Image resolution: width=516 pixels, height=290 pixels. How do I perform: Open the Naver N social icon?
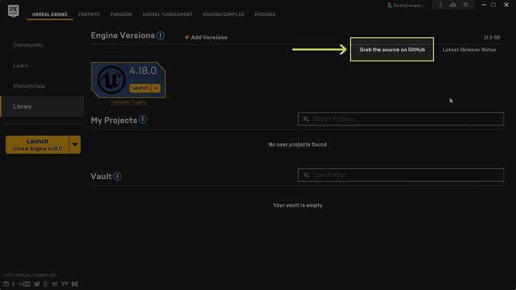point(75,284)
